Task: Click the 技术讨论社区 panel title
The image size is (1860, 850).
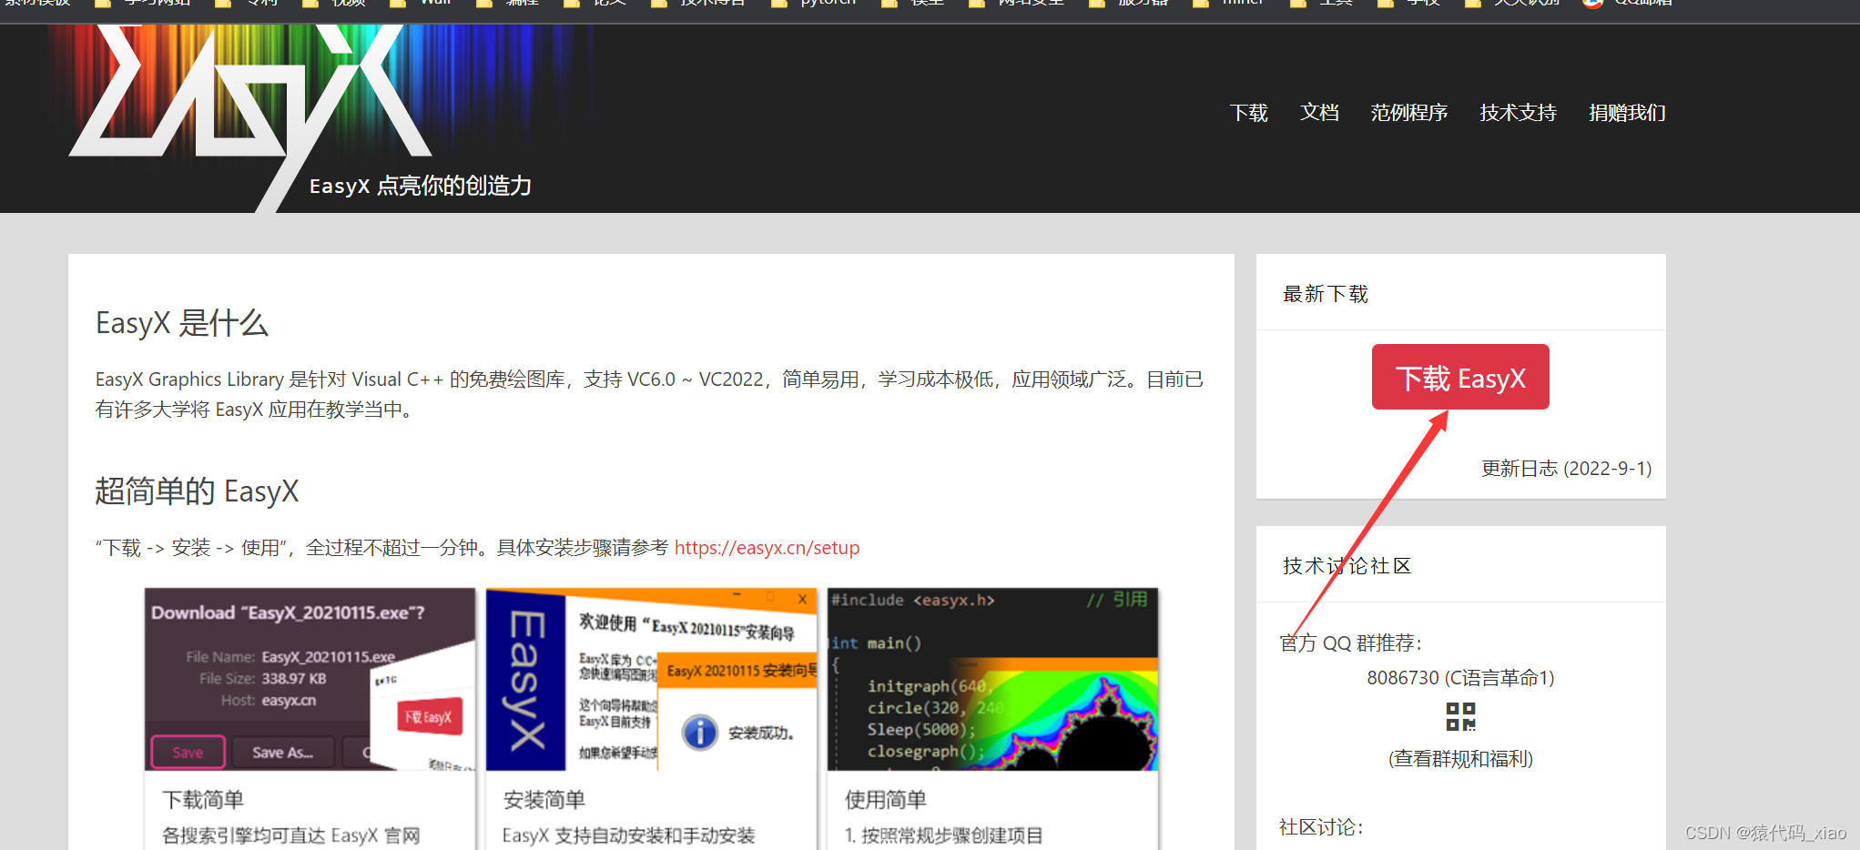Action: [1347, 566]
